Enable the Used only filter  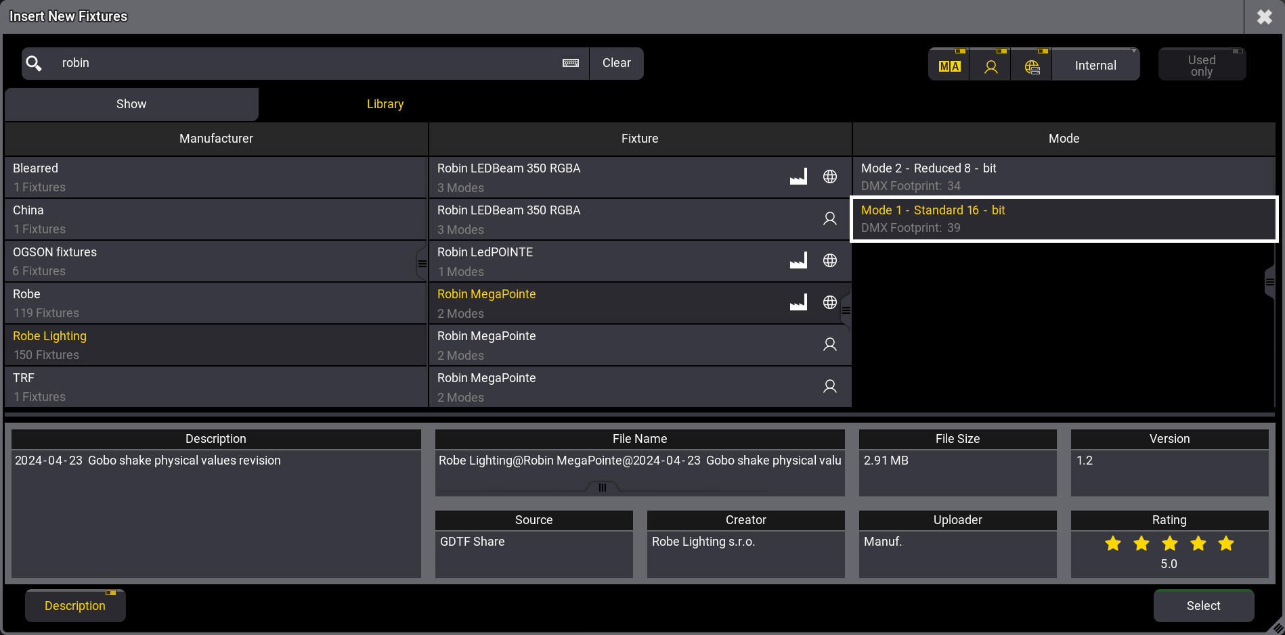pos(1201,66)
